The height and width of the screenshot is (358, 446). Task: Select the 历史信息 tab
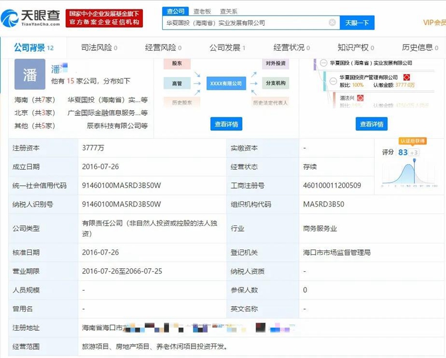420,47
